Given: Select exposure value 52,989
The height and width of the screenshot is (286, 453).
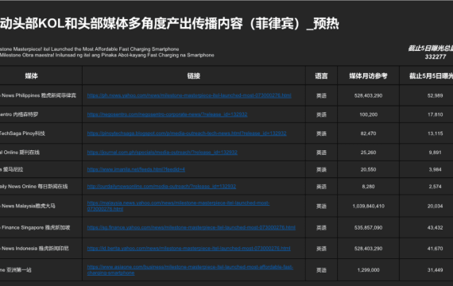Looking at the screenshot, I should click(435, 95).
